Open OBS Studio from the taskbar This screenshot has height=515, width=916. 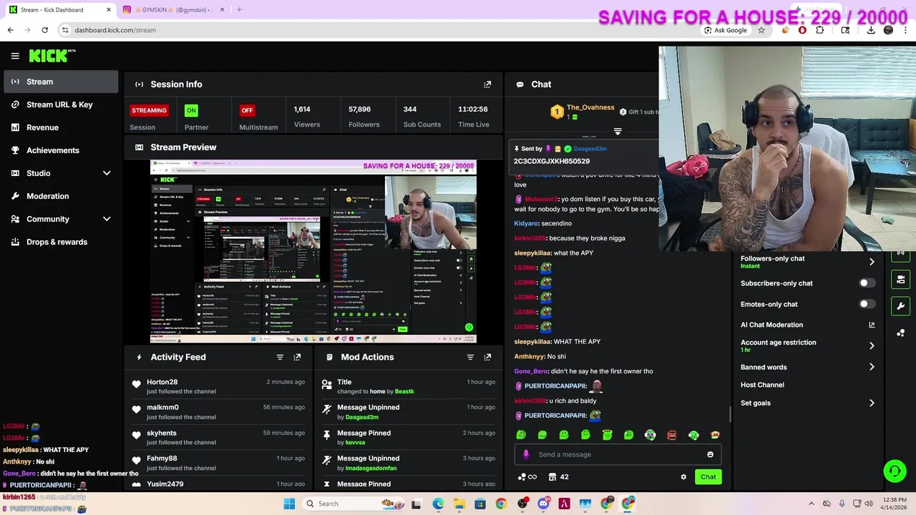(522, 504)
